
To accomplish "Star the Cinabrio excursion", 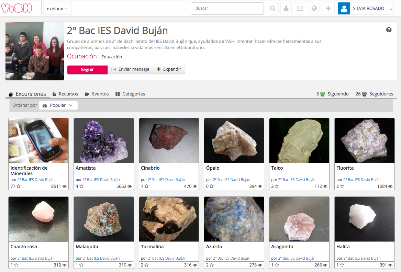I will pyautogui.click(x=146, y=186).
